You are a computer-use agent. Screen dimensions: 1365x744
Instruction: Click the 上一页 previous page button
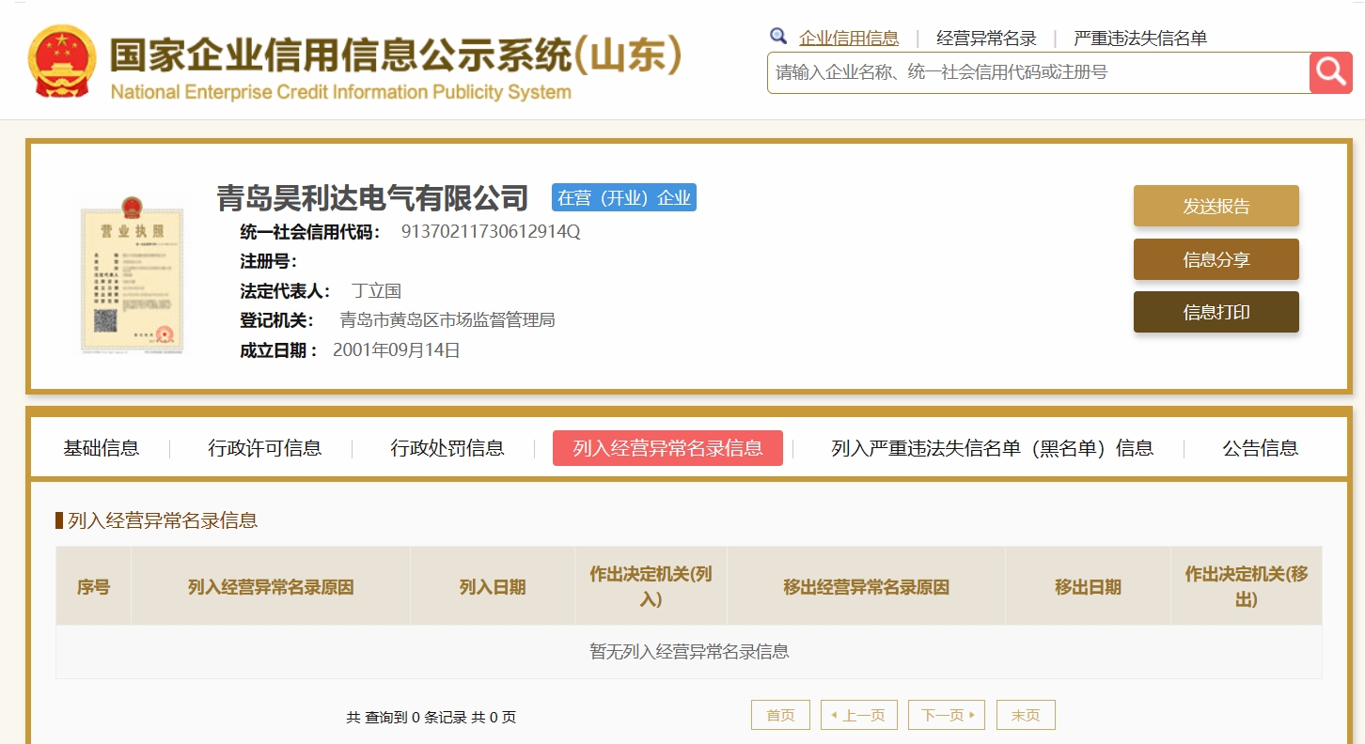coord(859,715)
